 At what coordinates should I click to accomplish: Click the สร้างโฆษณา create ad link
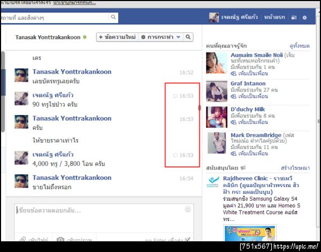click(295, 168)
